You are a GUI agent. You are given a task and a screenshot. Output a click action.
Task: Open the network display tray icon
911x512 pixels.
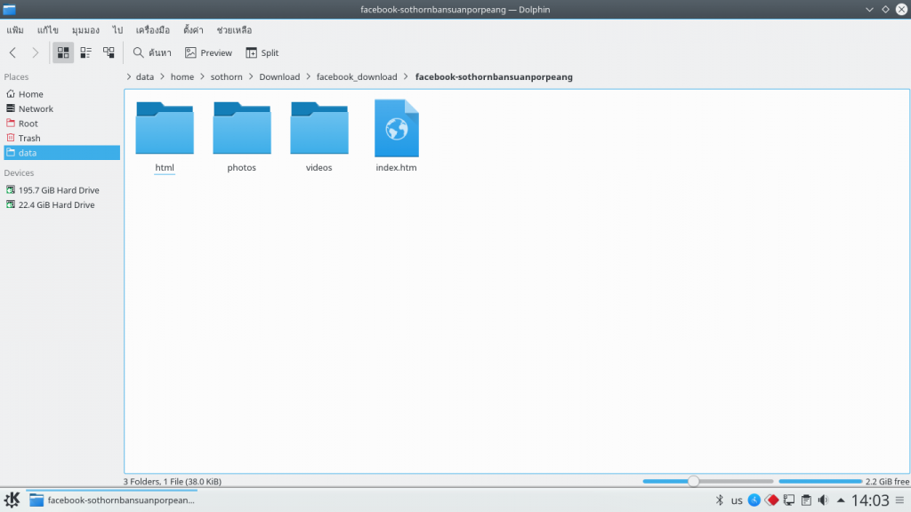coord(789,500)
